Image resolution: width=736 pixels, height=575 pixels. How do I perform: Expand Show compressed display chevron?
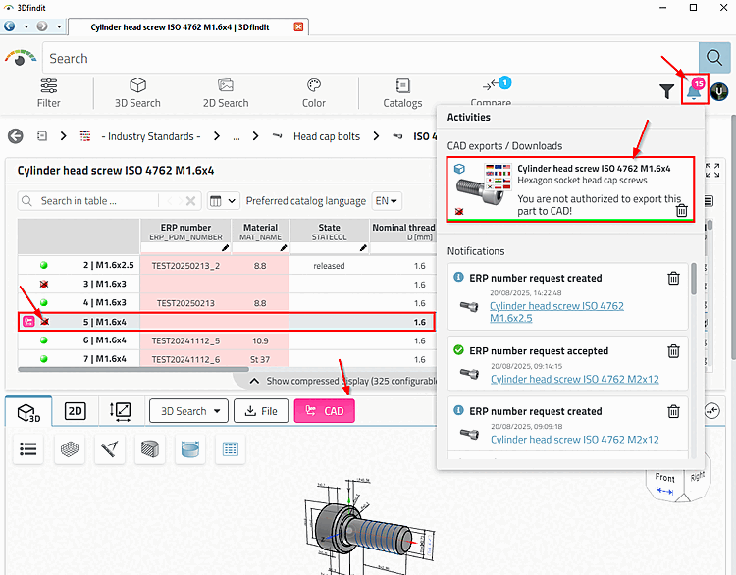[x=254, y=381]
